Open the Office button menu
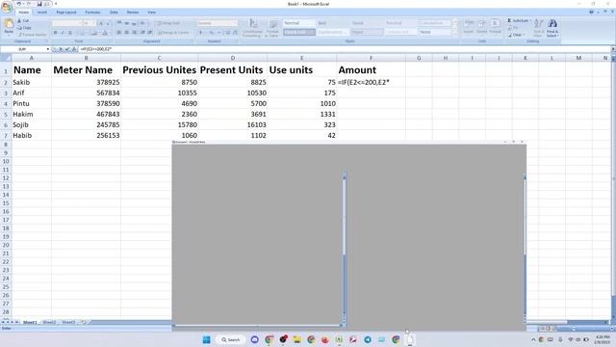616x347 pixels. 7,8
